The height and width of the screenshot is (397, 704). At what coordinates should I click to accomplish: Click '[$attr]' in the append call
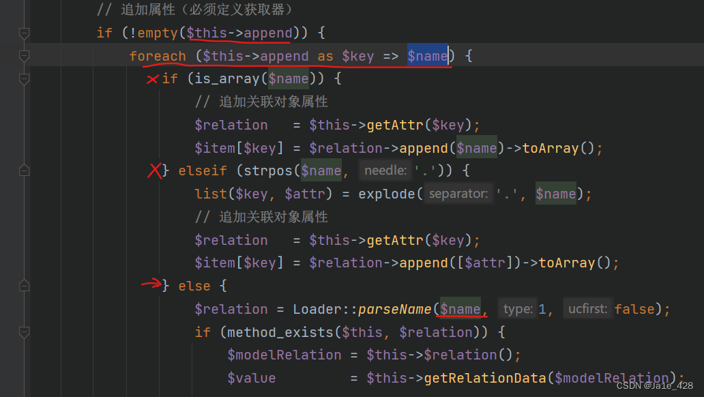click(x=485, y=263)
